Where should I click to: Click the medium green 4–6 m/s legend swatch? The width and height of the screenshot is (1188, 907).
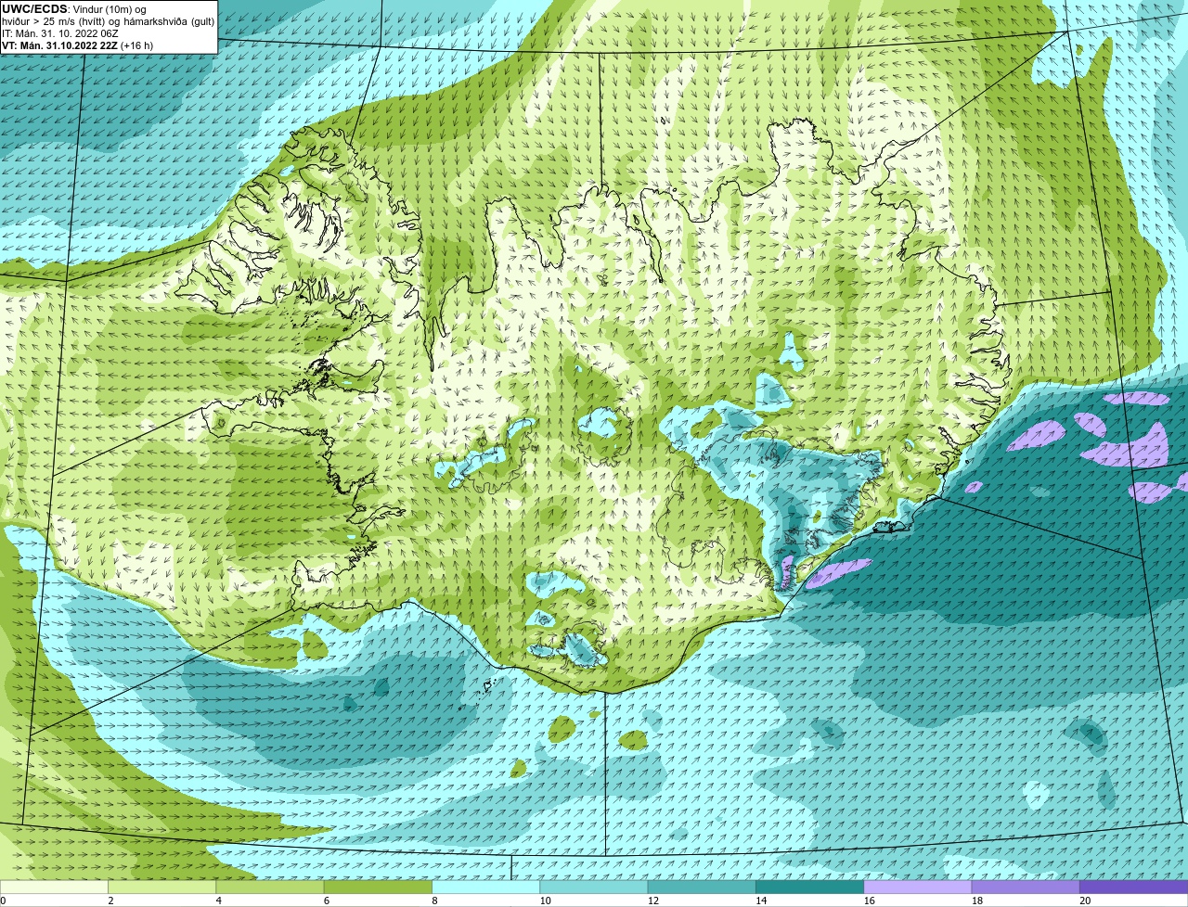click(x=270, y=888)
